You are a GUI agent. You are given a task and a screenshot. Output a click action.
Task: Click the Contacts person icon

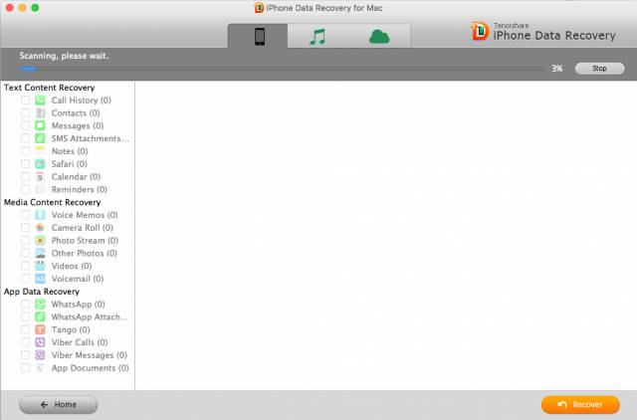point(40,112)
